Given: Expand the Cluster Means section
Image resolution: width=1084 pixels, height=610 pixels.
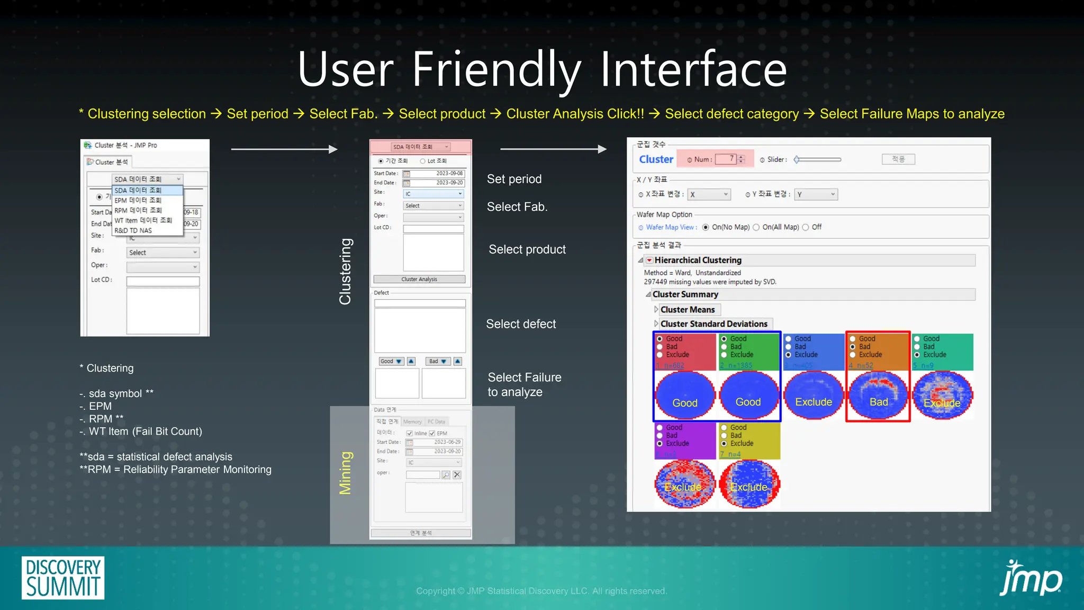Looking at the screenshot, I should pos(656,309).
